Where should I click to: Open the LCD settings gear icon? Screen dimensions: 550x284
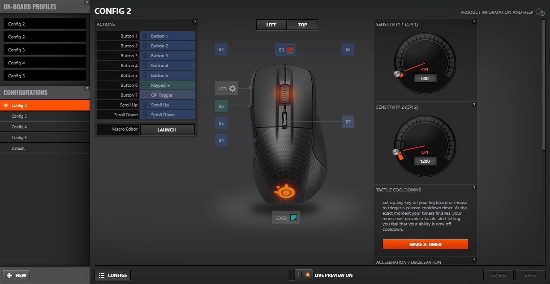click(x=232, y=89)
